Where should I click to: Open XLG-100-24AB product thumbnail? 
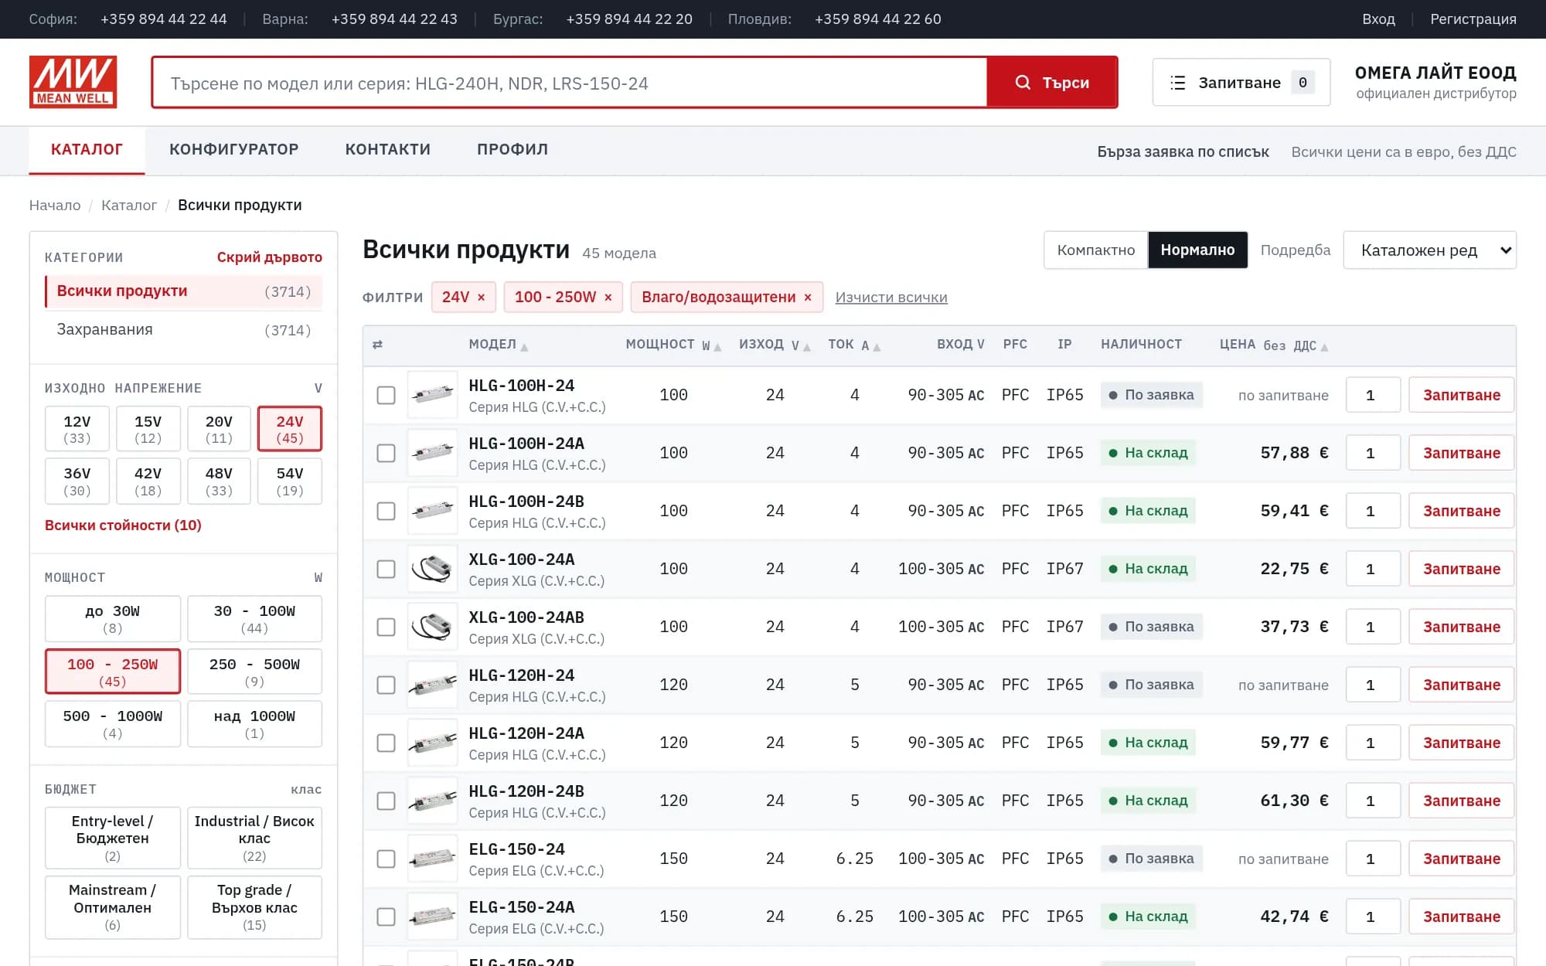tap(432, 627)
